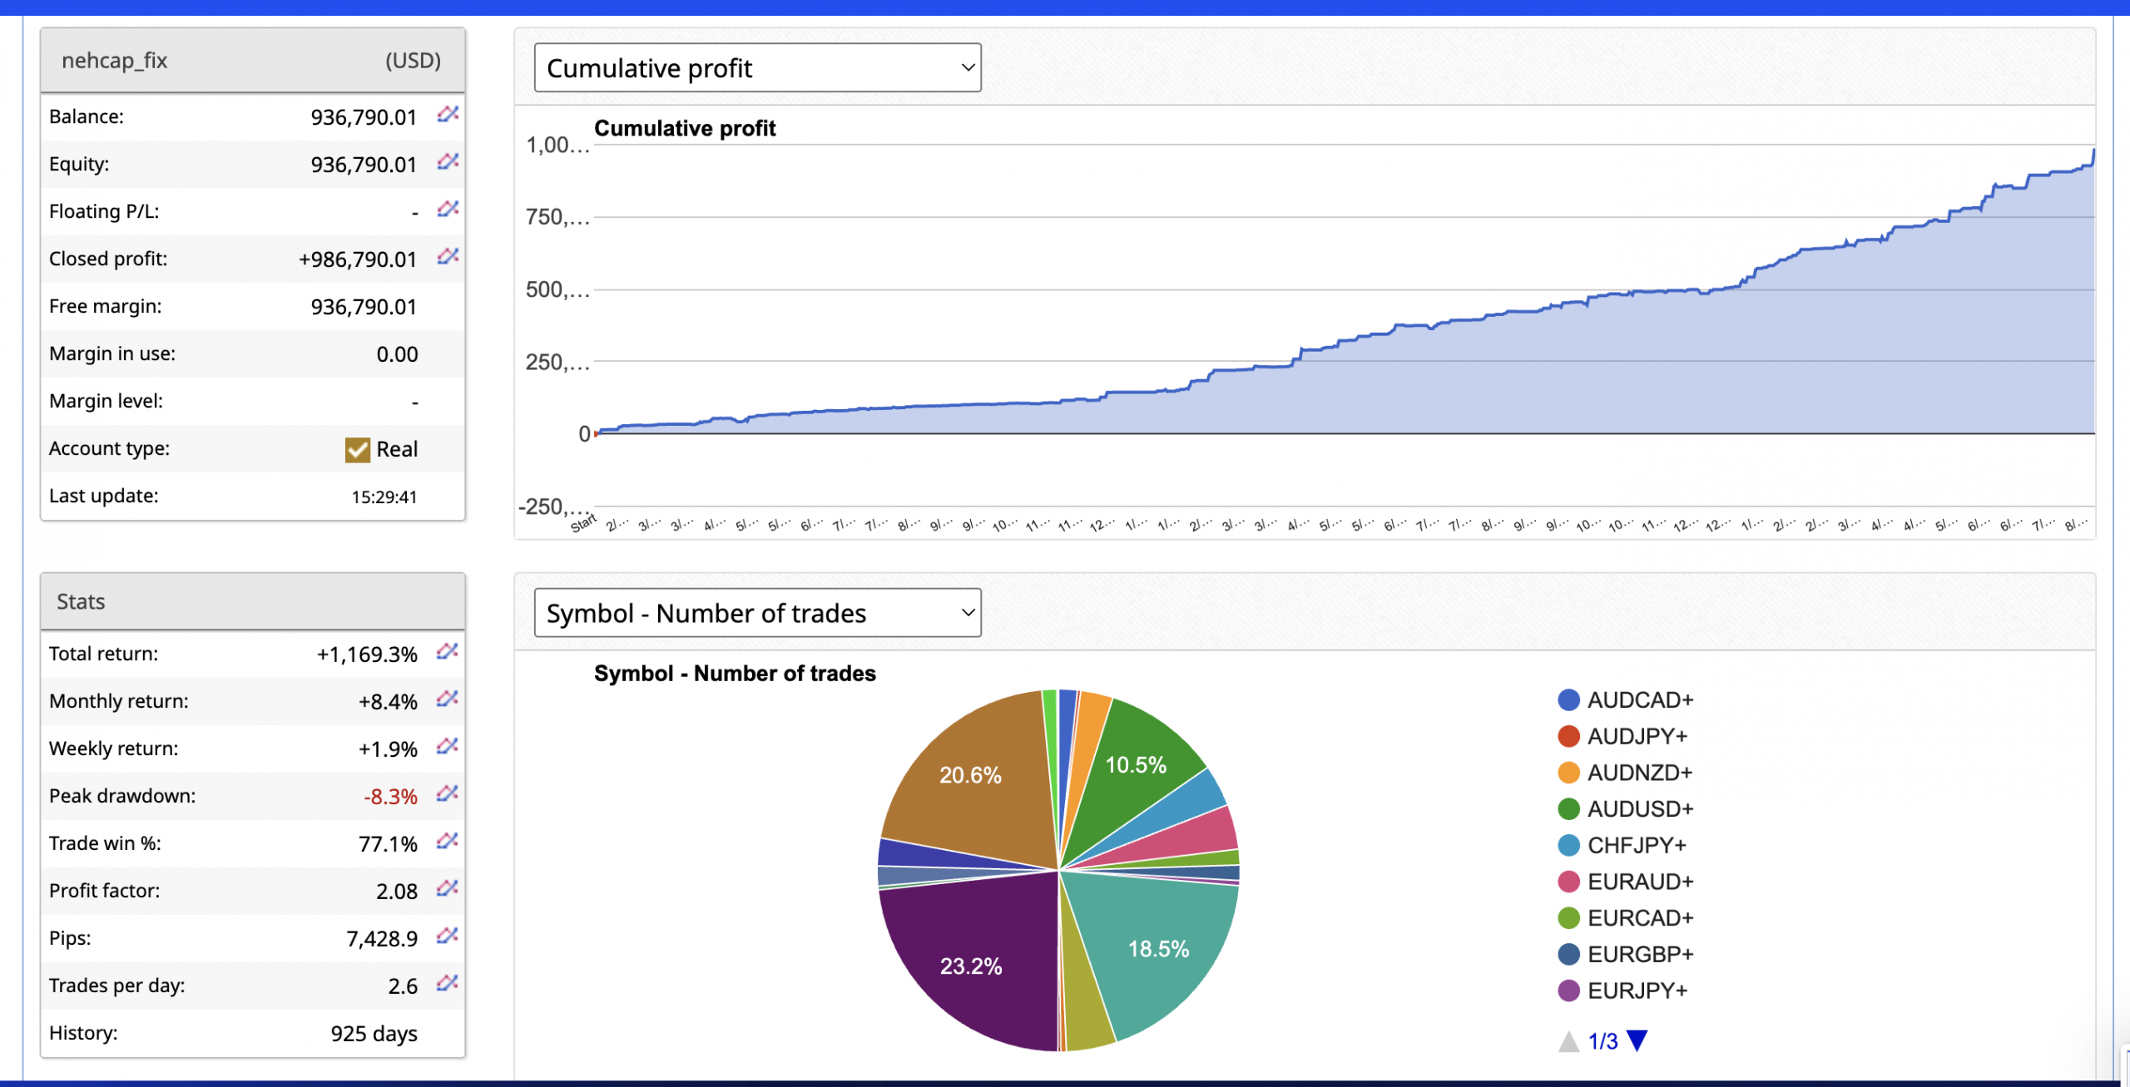
Task: Open the Cumulative profit chart dropdown
Action: [757, 68]
